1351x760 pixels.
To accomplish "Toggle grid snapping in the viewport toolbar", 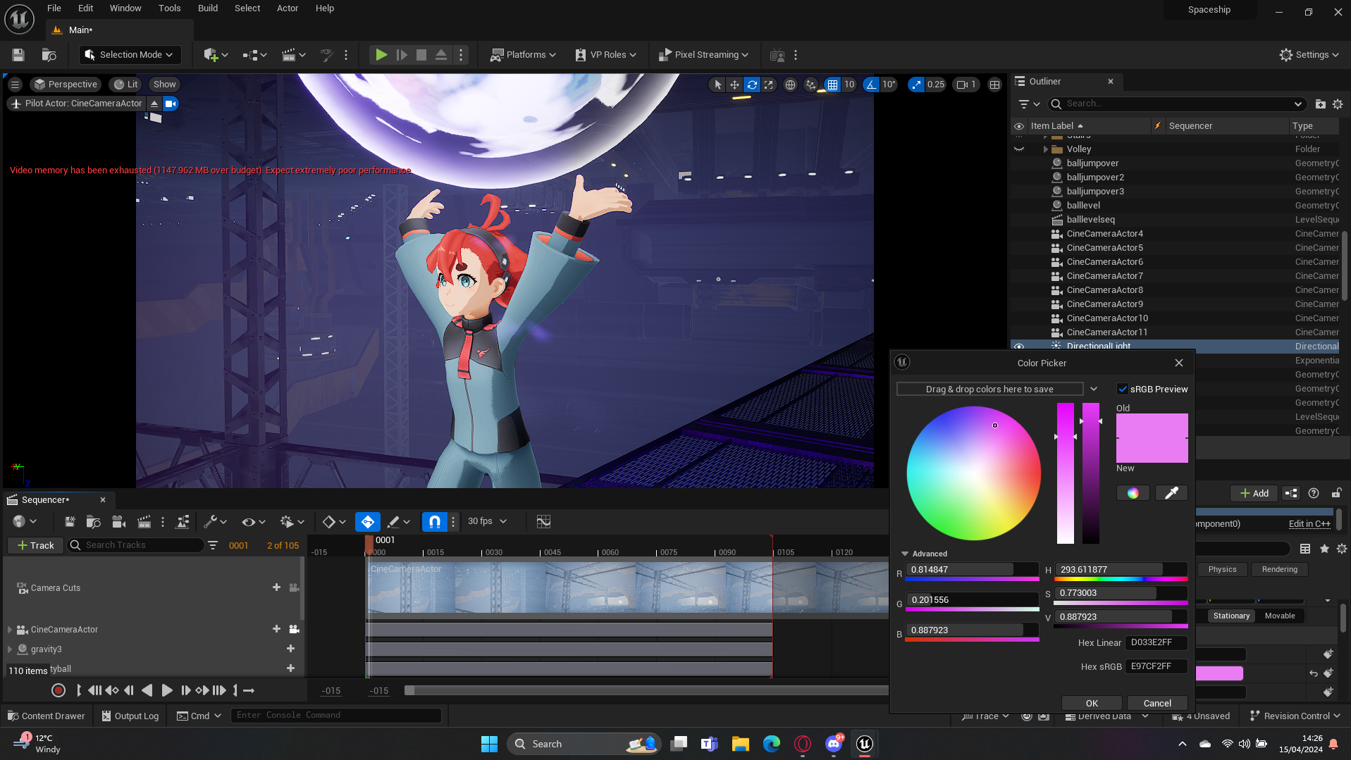I will (832, 85).
